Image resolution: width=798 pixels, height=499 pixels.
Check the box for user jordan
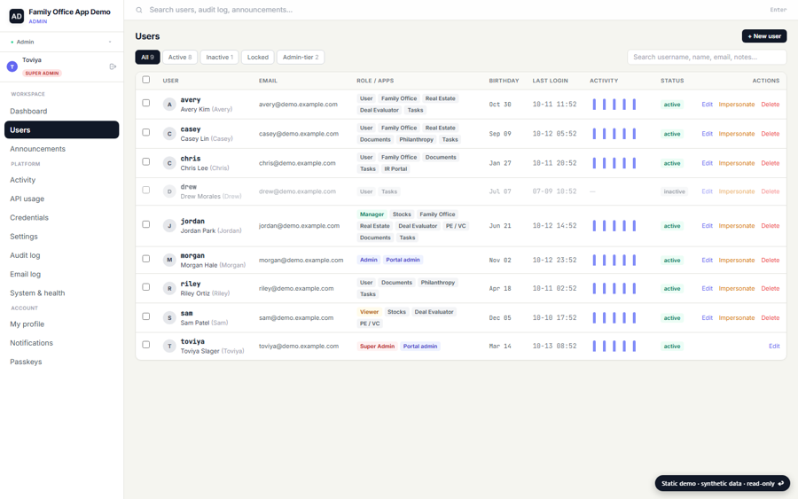pyautogui.click(x=146, y=224)
